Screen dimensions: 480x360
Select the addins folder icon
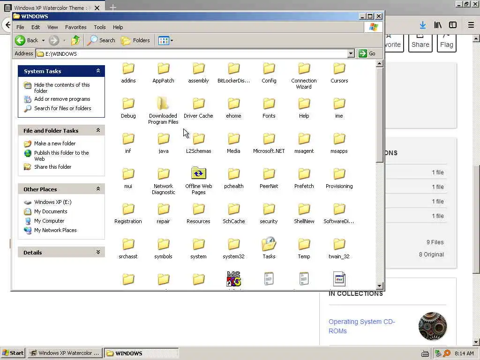point(128,68)
